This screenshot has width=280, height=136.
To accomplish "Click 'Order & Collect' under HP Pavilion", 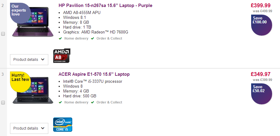I will click(109, 38).
